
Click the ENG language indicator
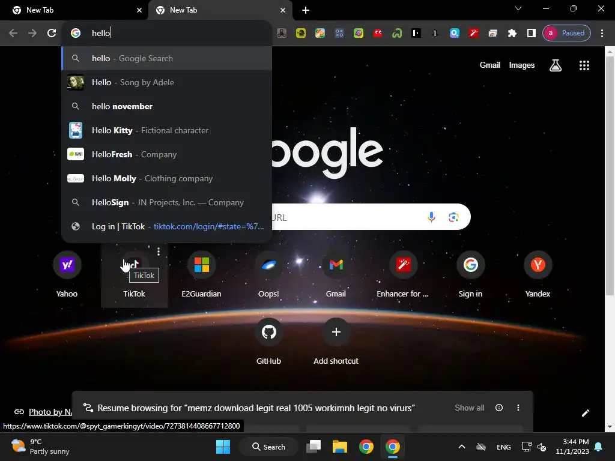[x=504, y=447]
